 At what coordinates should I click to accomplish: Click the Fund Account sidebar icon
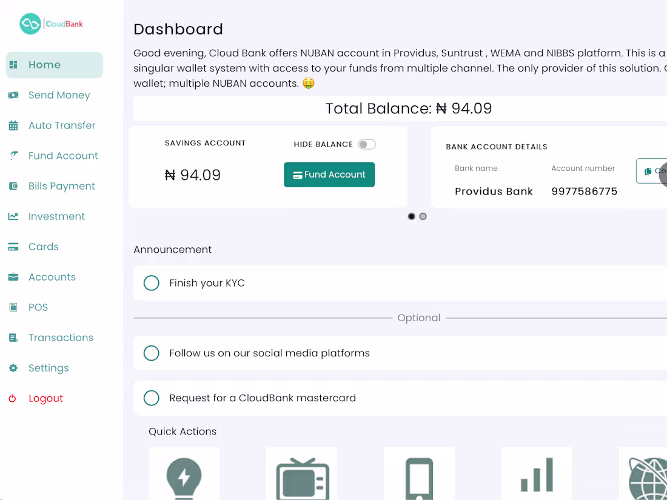(x=13, y=156)
